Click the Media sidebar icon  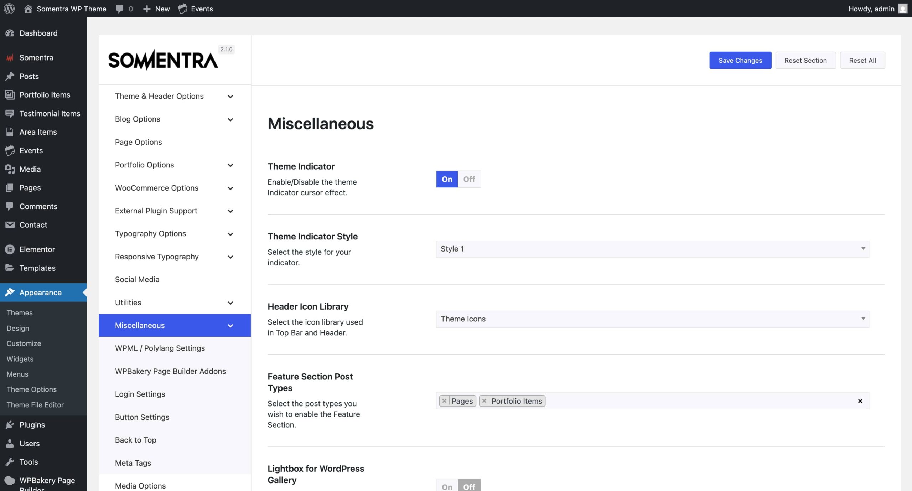10,169
